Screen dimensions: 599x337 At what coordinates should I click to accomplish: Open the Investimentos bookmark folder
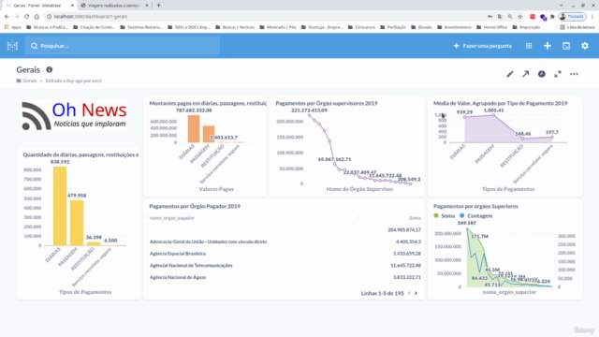click(455, 27)
